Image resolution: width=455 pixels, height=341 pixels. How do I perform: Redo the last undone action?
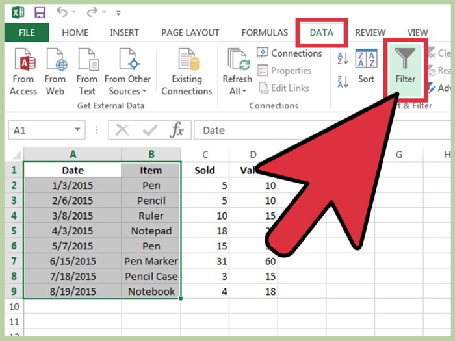point(92,12)
